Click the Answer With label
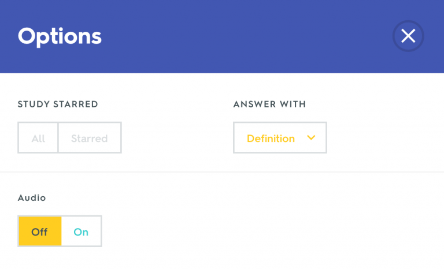Screen dimensions: 444x269 (x=269, y=104)
